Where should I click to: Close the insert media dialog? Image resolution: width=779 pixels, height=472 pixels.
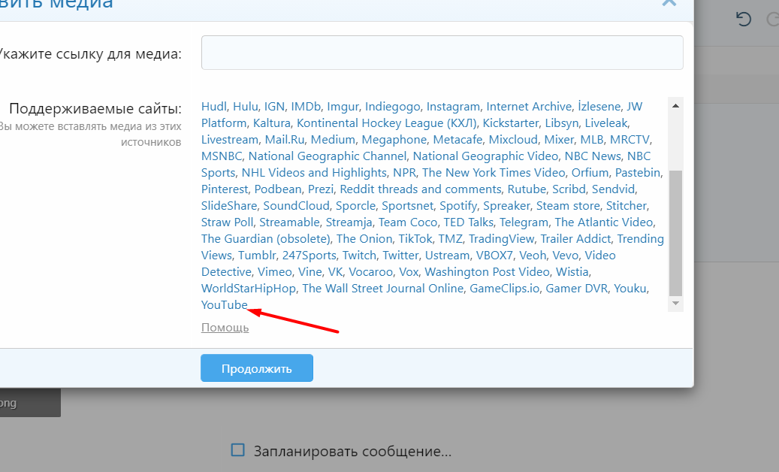click(669, 3)
